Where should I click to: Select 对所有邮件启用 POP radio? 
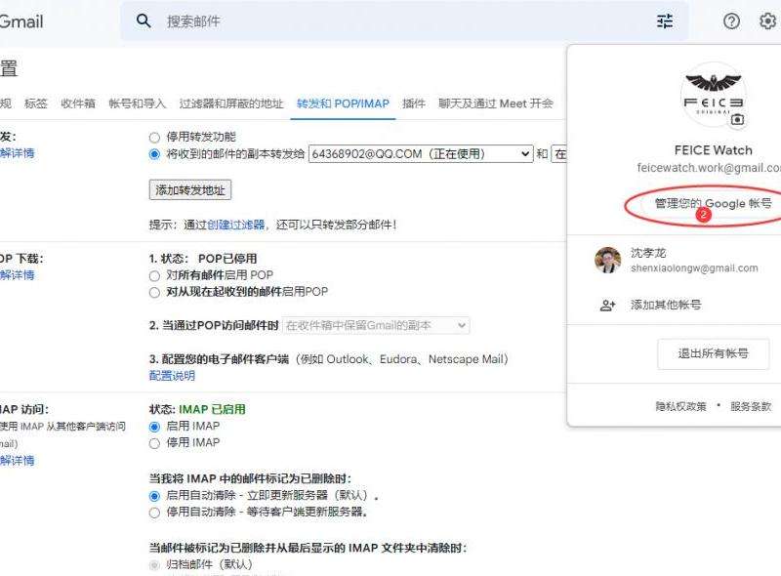pyautogui.click(x=154, y=276)
